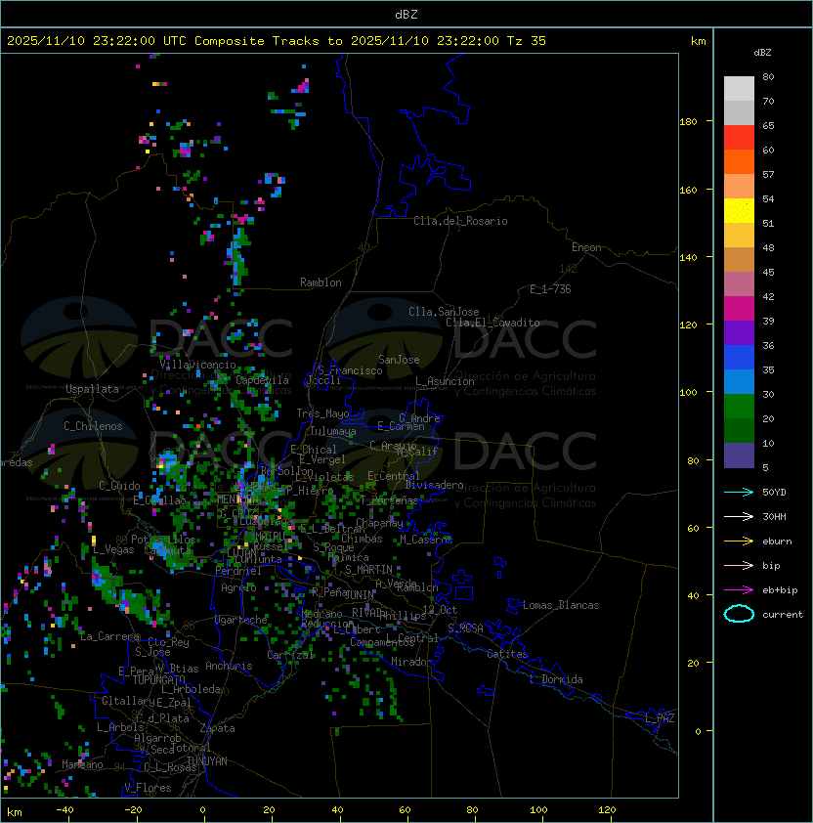The image size is (813, 823).
Task: Click the Anchoris map label
Action: click(x=229, y=666)
